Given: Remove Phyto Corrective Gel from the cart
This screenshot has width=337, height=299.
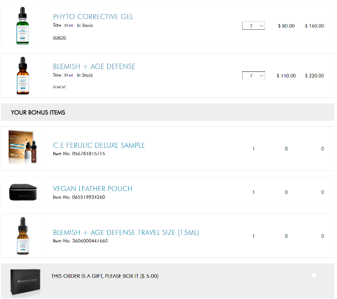Looking at the screenshot, I should pyautogui.click(x=60, y=38).
